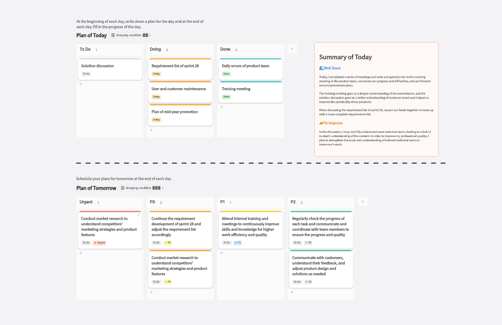The width and height of the screenshot is (502, 325).
Task: Click the To Do tag on Solution discussion
Action: (86, 74)
